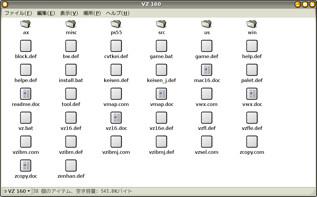Open the 場所(P) menu
Screen dimensions: 317x197
(92, 13)
